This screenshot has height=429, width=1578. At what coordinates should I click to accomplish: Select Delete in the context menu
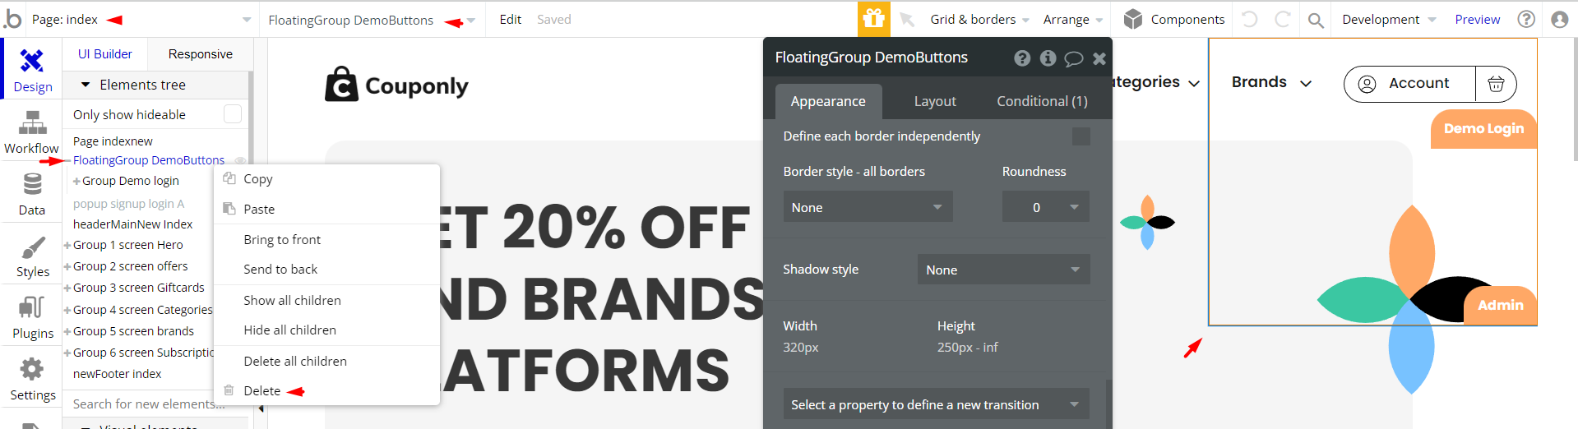tap(261, 391)
